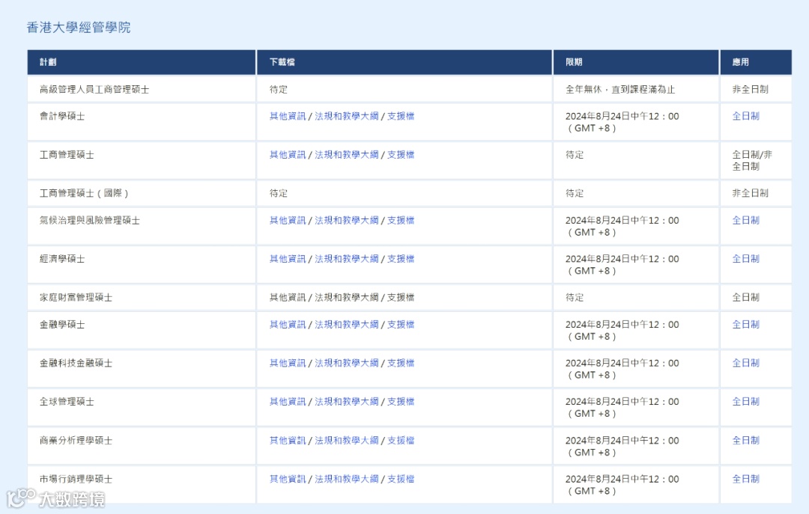Select 工商管理碩士（國際）program name
The image size is (809, 514).
point(84,193)
